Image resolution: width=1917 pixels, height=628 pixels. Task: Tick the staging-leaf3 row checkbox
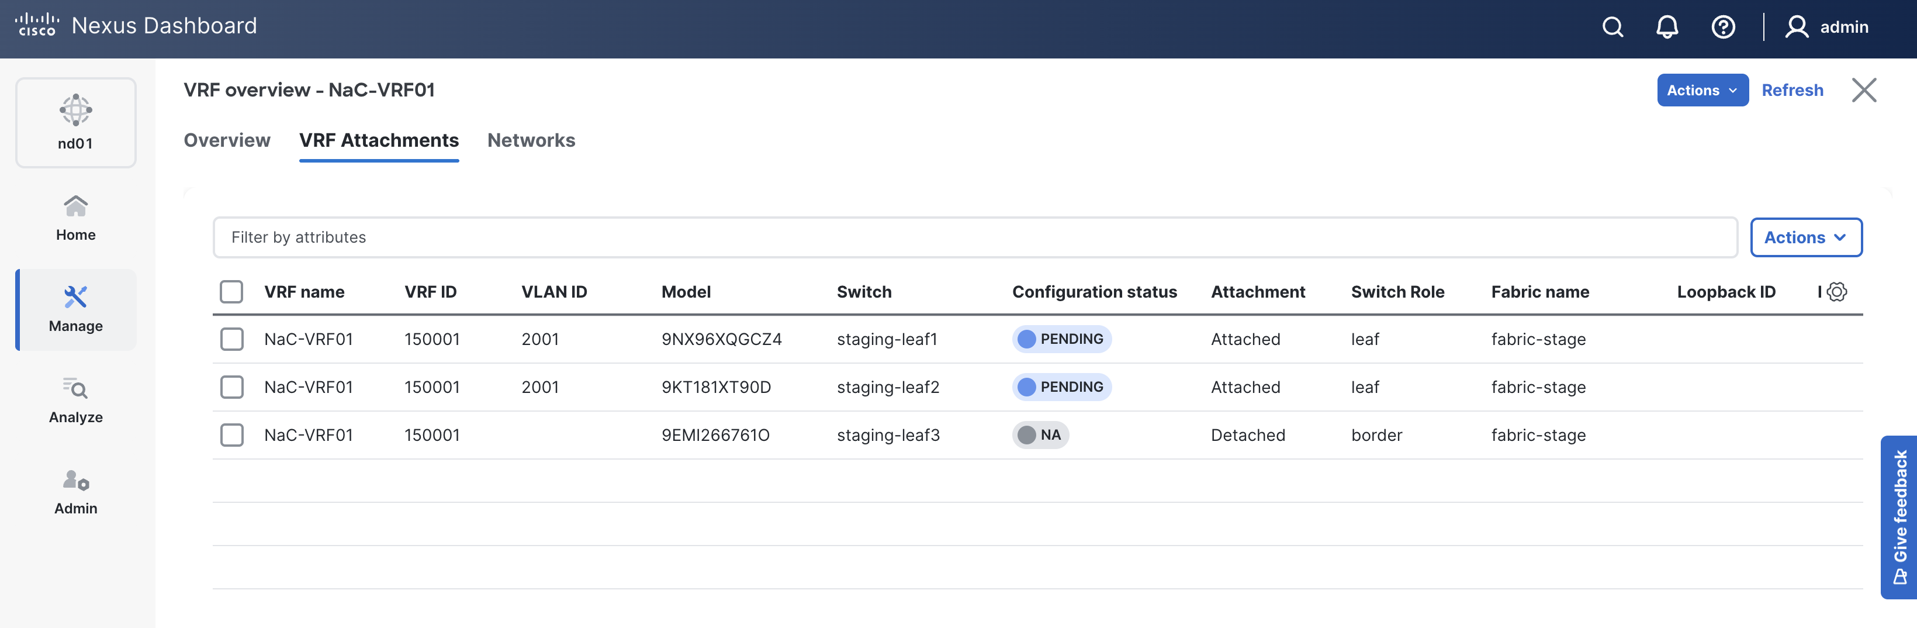pos(231,435)
